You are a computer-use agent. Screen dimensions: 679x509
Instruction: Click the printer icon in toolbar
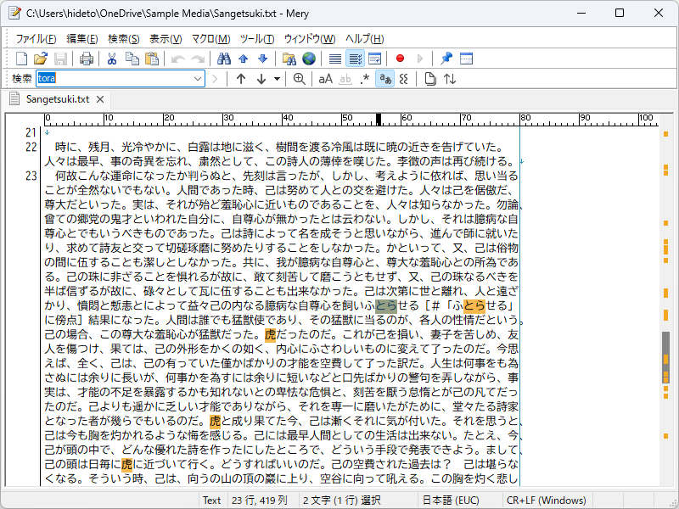[87, 59]
